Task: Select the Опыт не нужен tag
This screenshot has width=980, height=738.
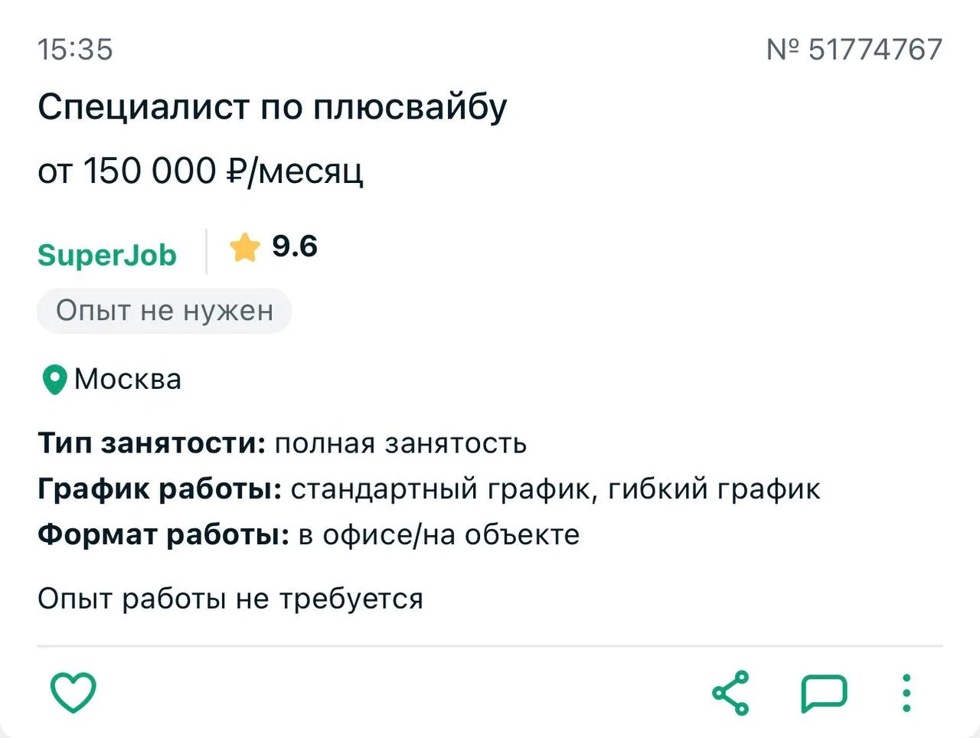Action: point(165,311)
